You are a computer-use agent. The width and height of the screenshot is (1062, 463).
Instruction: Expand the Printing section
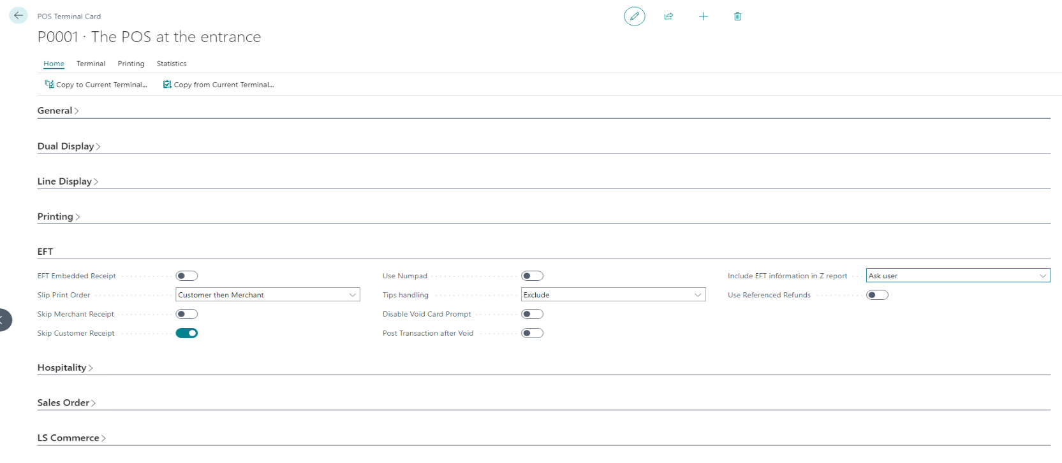tap(59, 217)
